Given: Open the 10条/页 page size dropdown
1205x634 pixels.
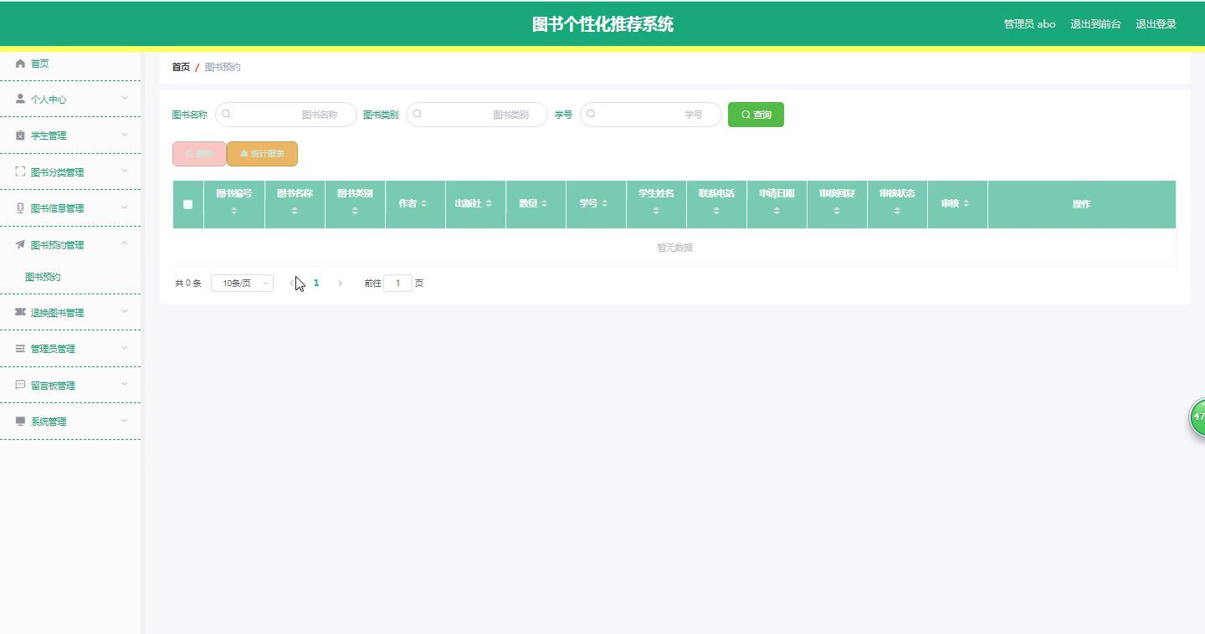Looking at the screenshot, I should click(242, 284).
